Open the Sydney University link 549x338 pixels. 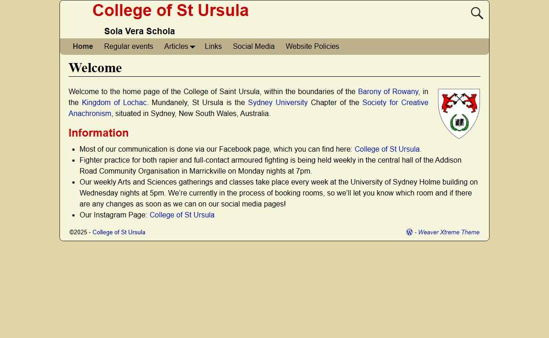[278, 102]
